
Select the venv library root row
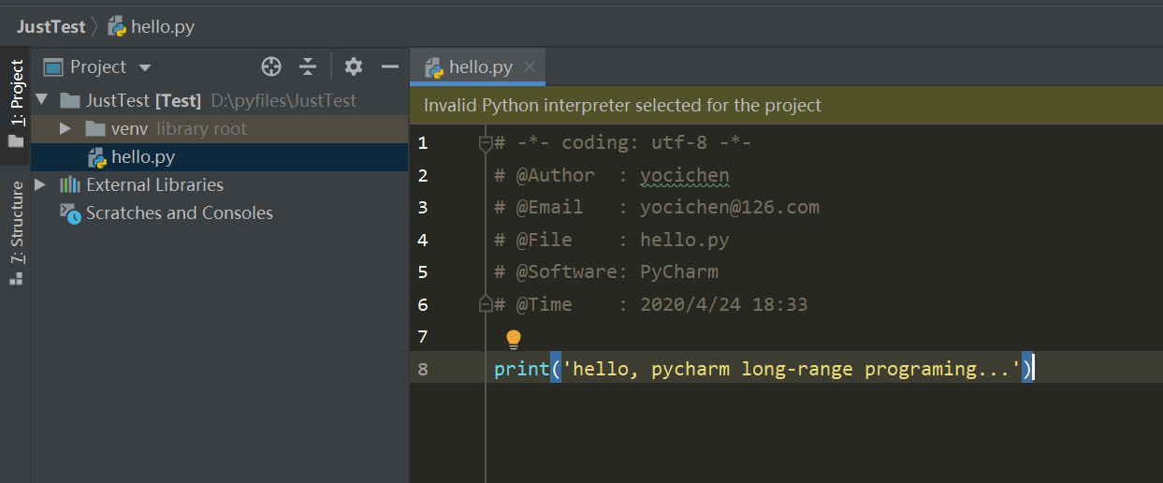(220, 128)
